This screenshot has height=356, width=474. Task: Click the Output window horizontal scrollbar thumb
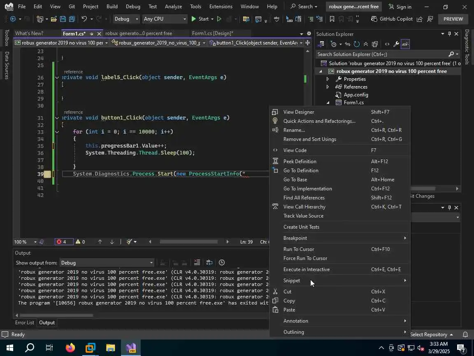pos(56,315)
